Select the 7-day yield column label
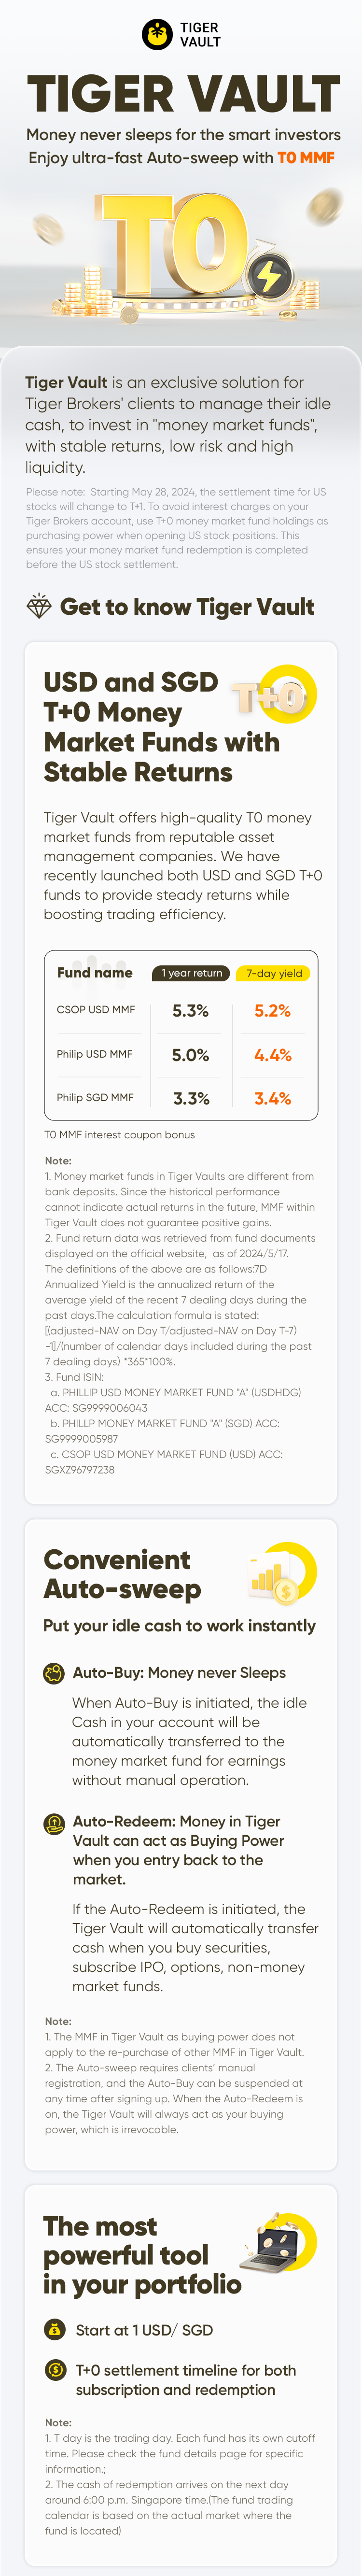This screenshot has height=2576, width=362. click(273, 973)
